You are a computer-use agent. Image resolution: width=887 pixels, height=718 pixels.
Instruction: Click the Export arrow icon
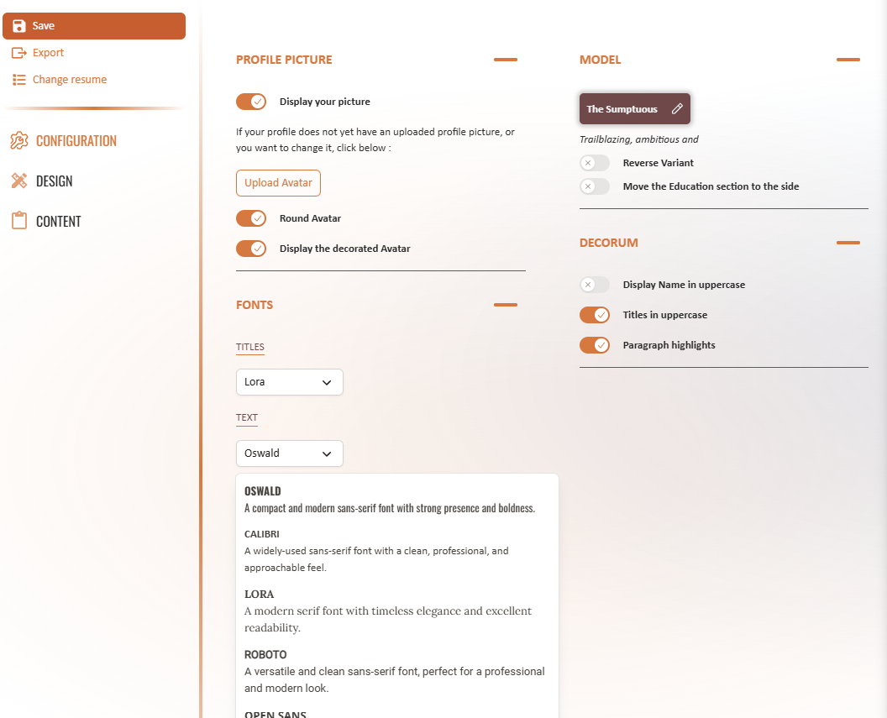point(19,53)
